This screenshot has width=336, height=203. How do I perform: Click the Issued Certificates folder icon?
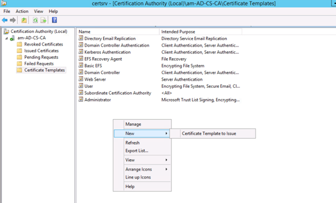[x=20, y=51]
